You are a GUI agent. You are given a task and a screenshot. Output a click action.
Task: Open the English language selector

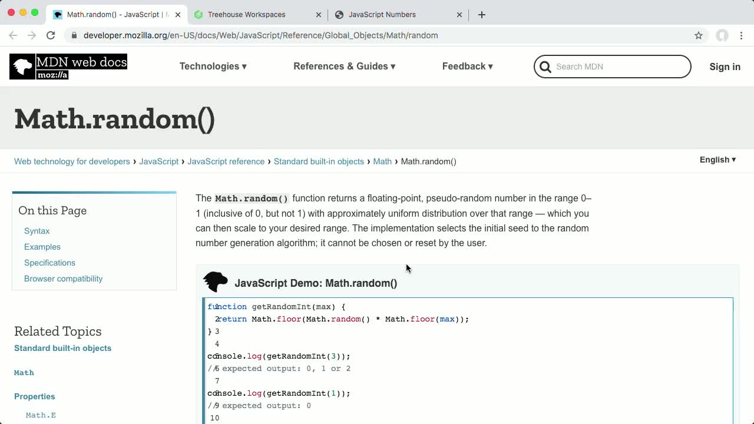pos(717,160)
